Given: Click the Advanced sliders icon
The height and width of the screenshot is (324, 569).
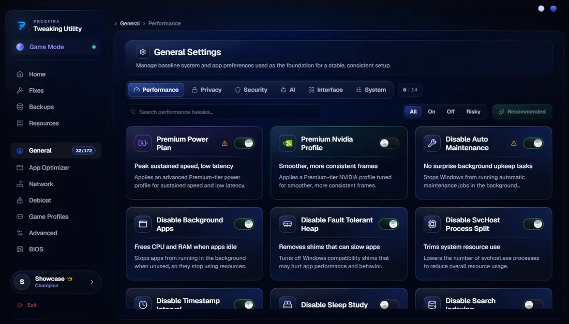Looking at the screenshot, I should pyautogui.click(x=20, y=233).
